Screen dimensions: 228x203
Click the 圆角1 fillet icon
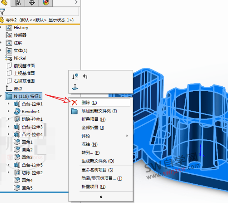(17, 142)
